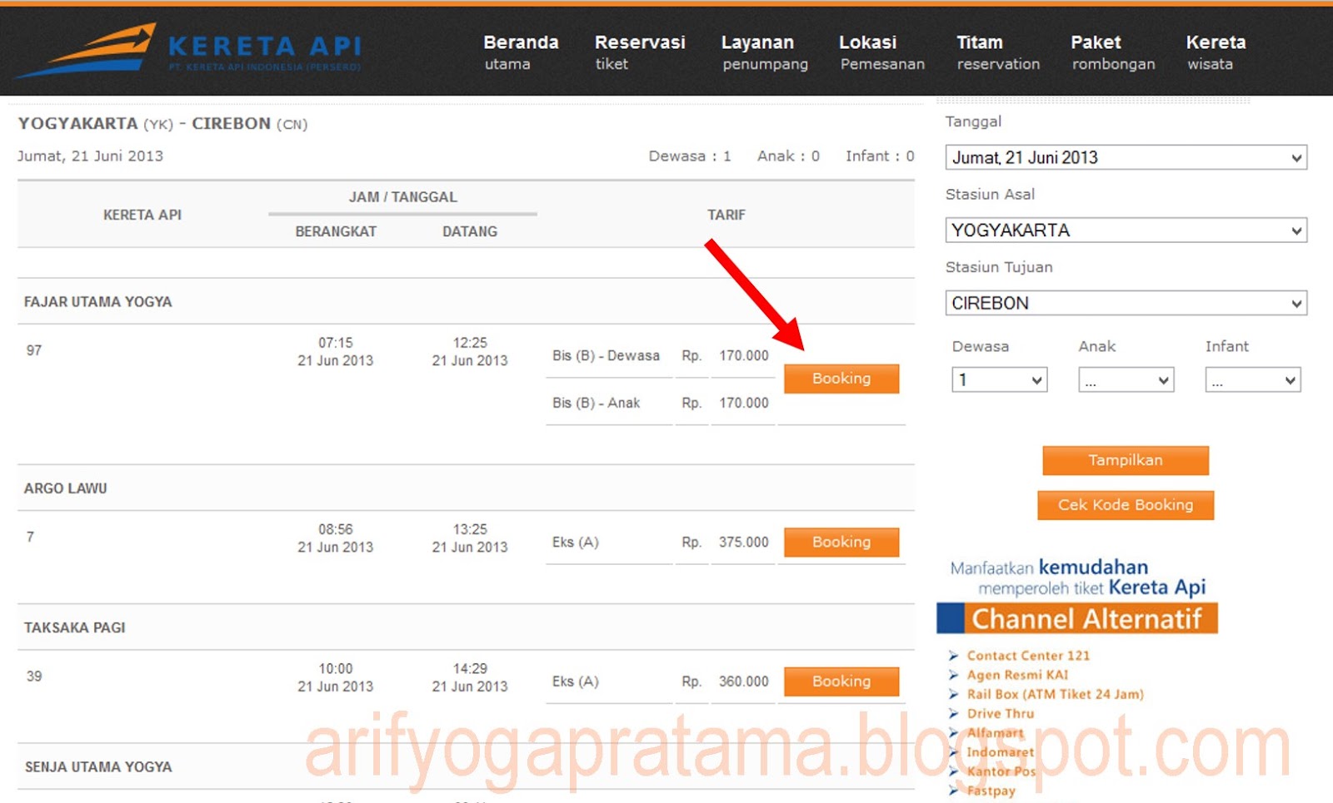Open the Kantor Pos link
The image size is (1333, 803).
(x=1001, y=771)
